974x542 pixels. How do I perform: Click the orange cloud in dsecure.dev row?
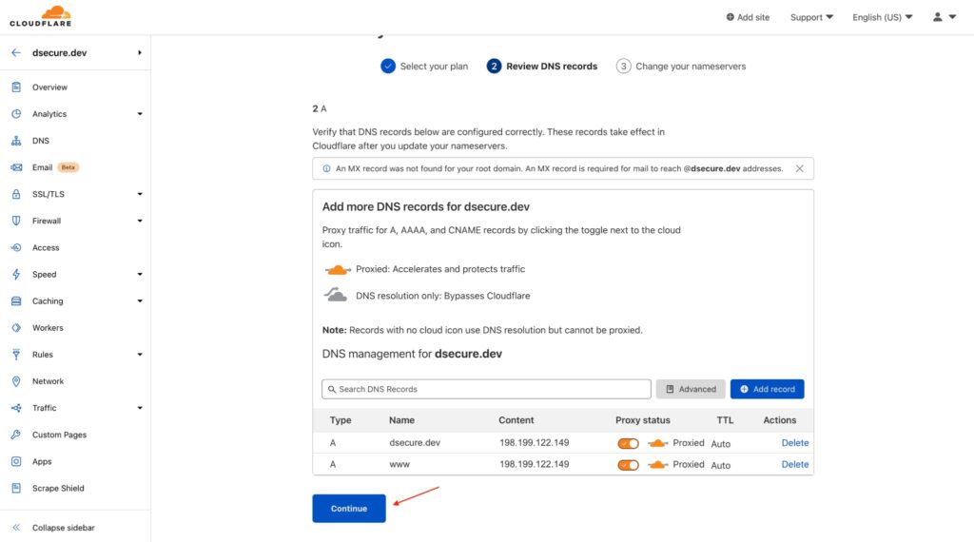(658, 443)
